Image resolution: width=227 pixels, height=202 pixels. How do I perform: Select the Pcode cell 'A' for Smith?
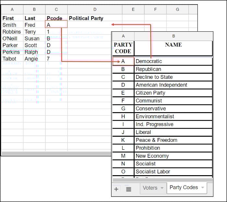click(56, 24)
